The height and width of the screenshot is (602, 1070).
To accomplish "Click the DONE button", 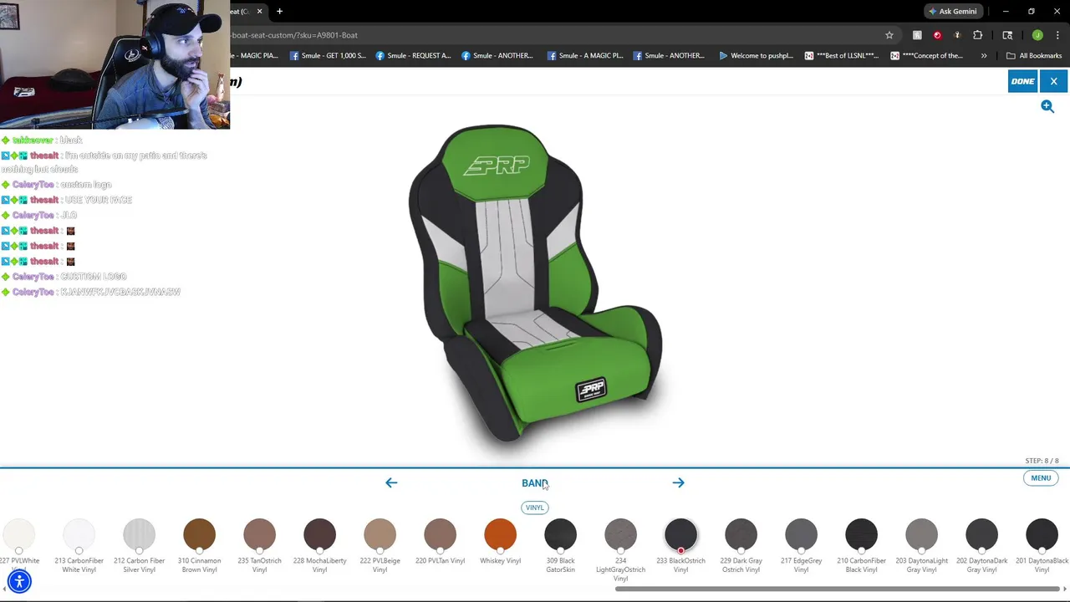I will 1022,81.
